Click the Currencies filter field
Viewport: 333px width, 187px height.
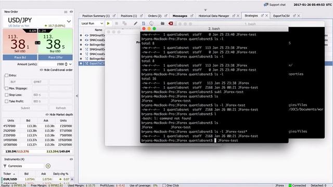coord(25,166)
